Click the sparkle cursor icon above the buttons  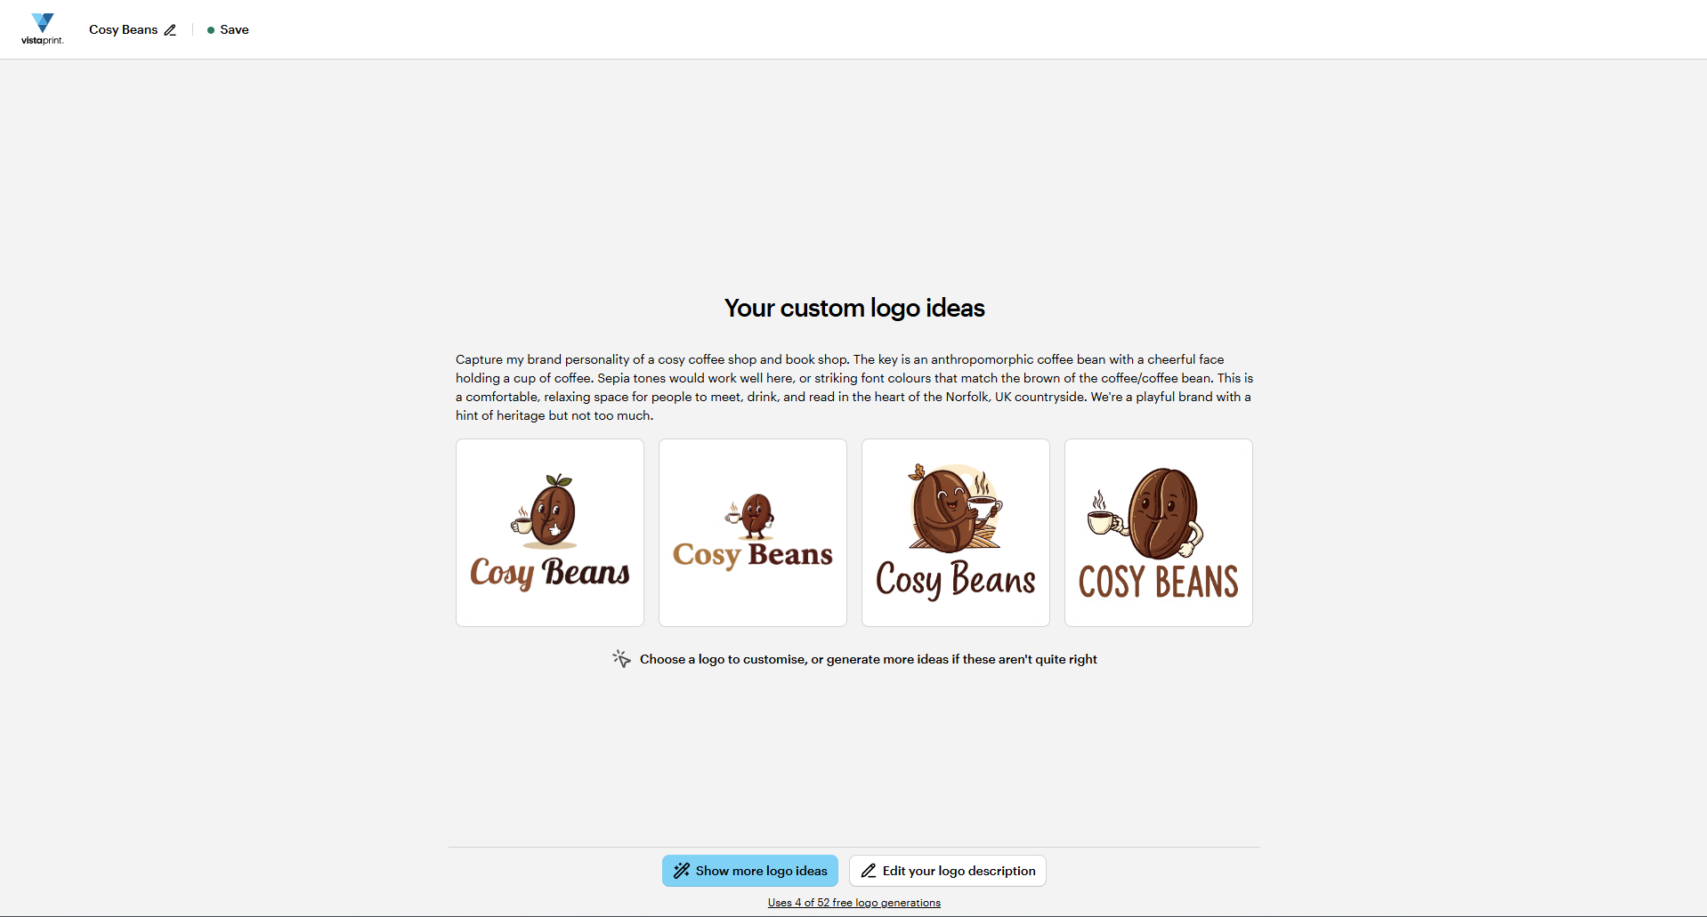621,658
